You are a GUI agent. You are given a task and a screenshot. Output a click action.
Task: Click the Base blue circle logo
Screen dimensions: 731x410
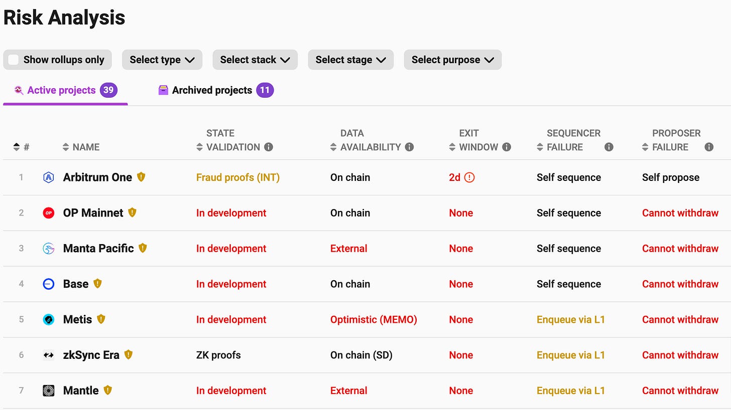point(48,284)
